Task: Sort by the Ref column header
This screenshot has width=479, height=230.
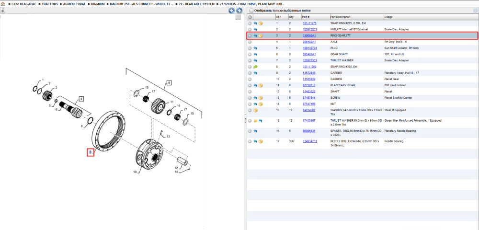Action: coord(281,17)
